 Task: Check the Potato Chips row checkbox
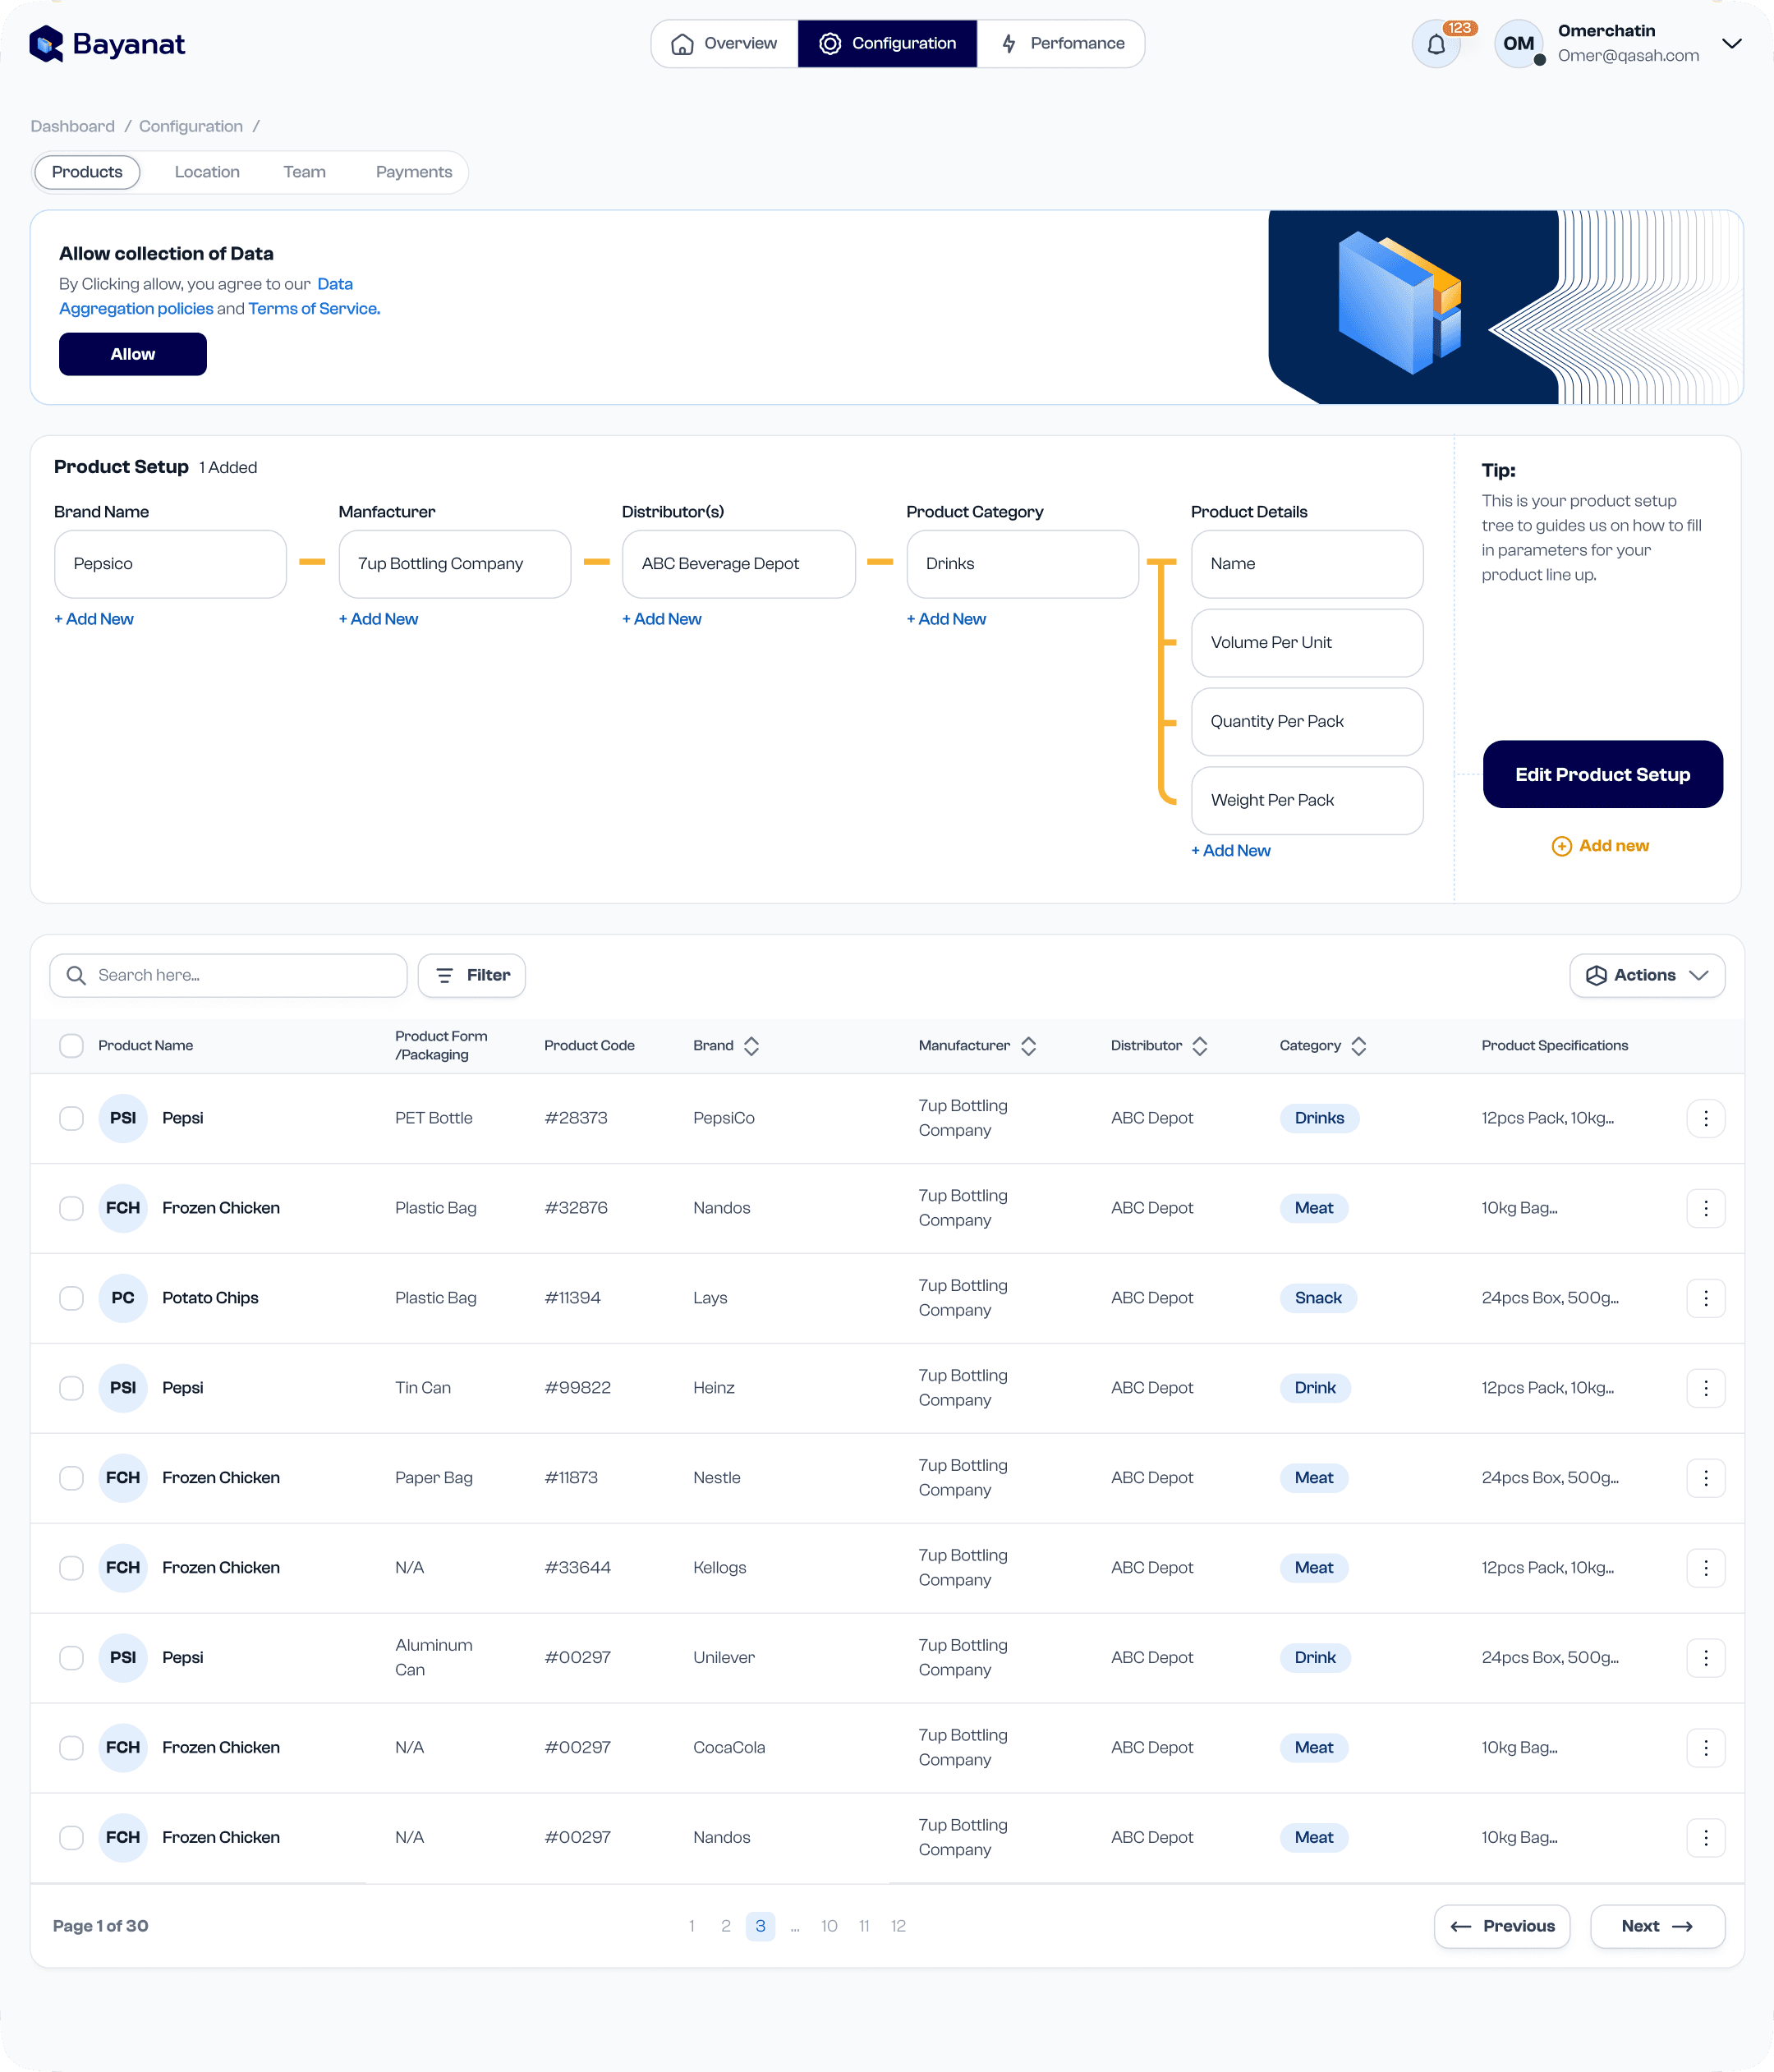coord(71,1298)
